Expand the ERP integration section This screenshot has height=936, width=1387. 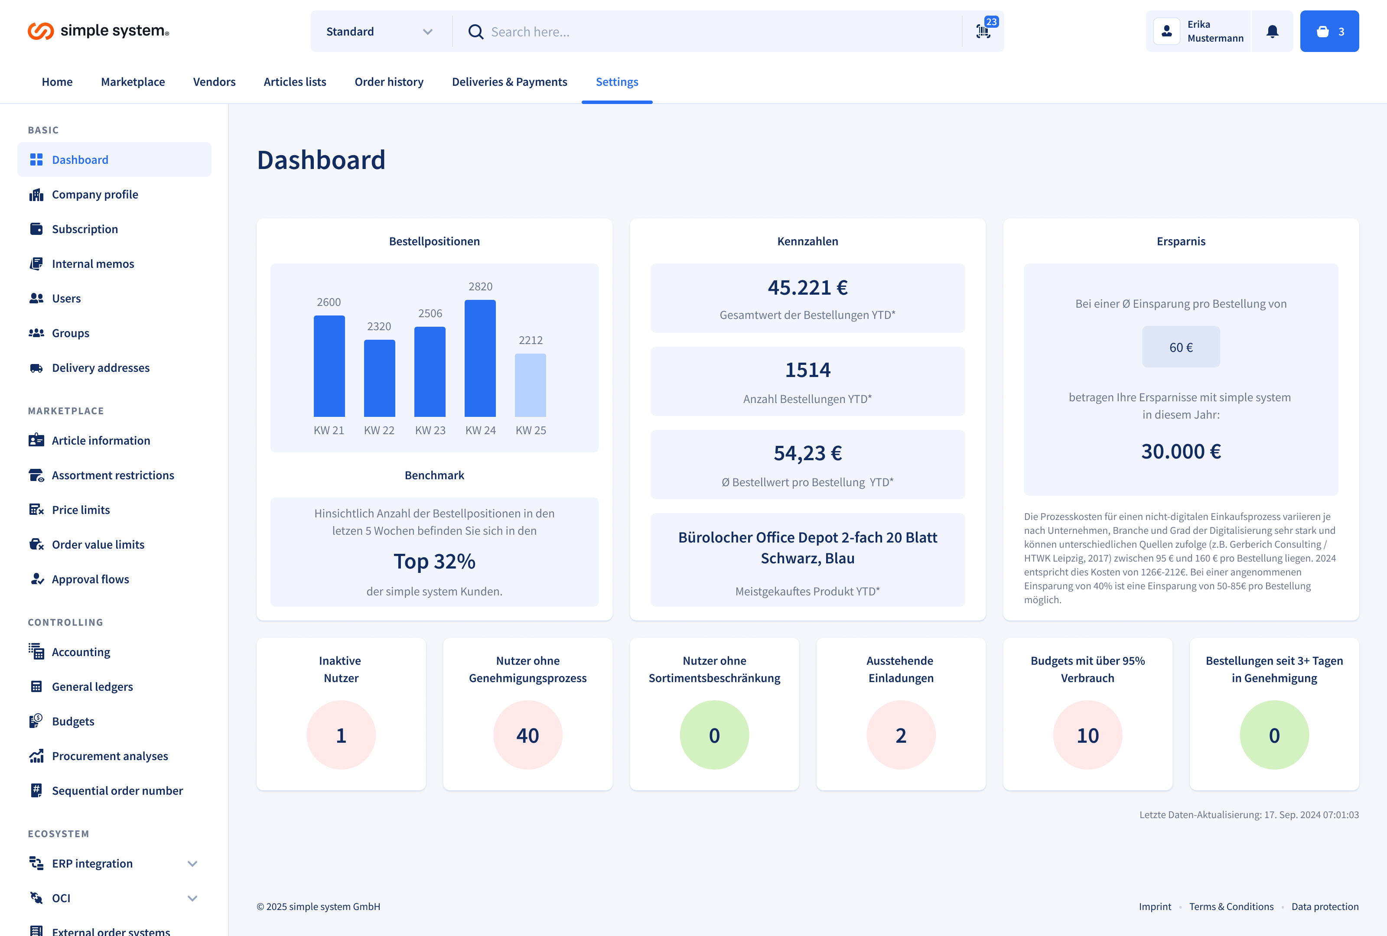pyautogui.click(x=192, y=863)
